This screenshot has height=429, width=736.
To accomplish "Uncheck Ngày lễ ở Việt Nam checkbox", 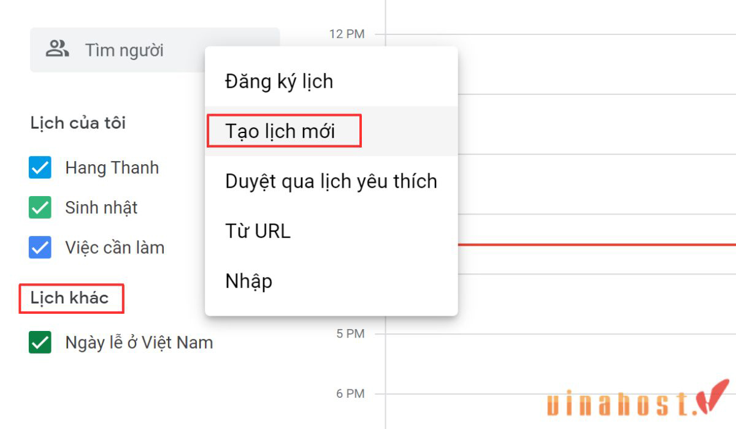I will (x=40, y=342).
